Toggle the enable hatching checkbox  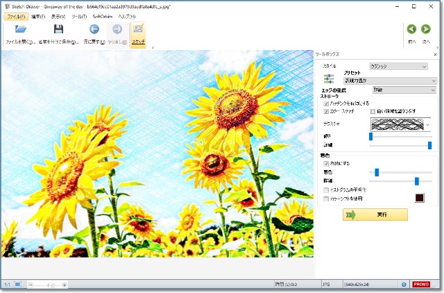coord(327,103)
